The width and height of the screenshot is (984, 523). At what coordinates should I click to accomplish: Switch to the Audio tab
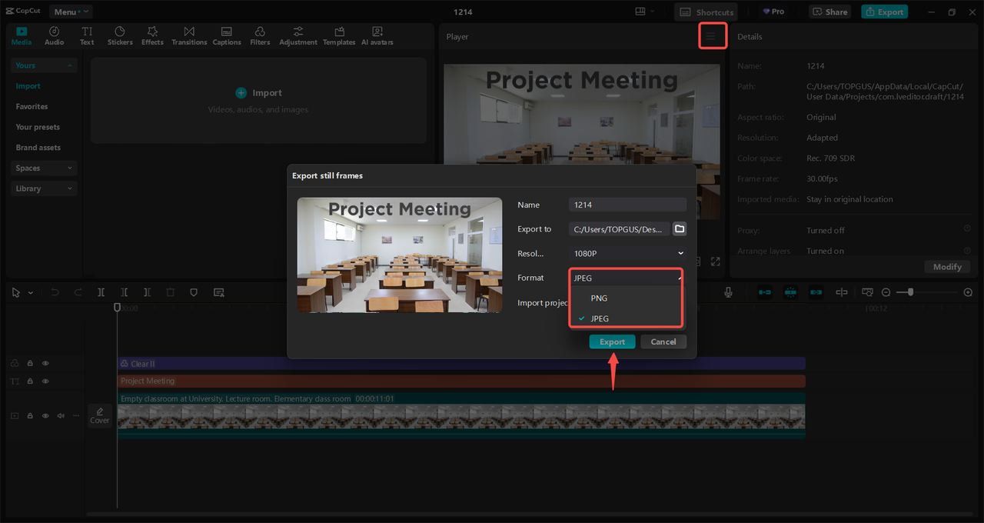coord(55,35)
